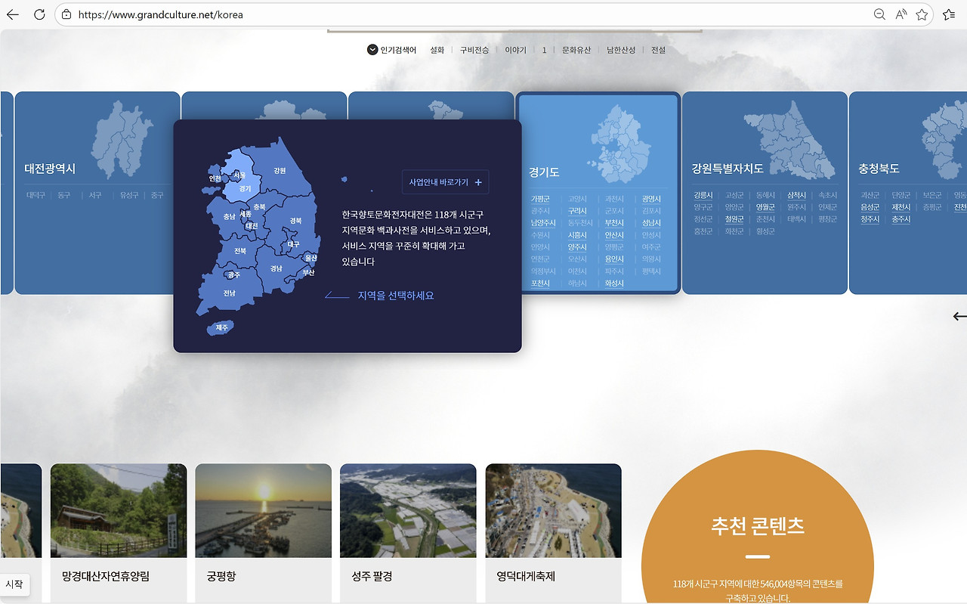The width and height of the screenshot is (967, 604).
Task: Open 성남시 under 경기도
Action: [651, 223]
